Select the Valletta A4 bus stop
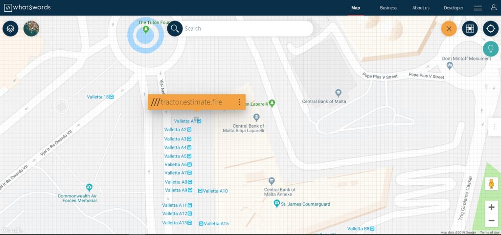This screenshot has height=235, width=501. pos(178,147)
